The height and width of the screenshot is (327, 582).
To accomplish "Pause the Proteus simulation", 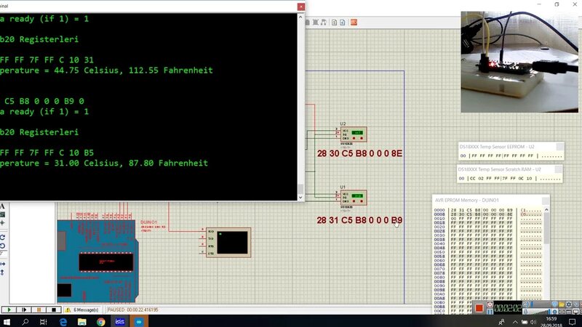I will coord(39,310).
